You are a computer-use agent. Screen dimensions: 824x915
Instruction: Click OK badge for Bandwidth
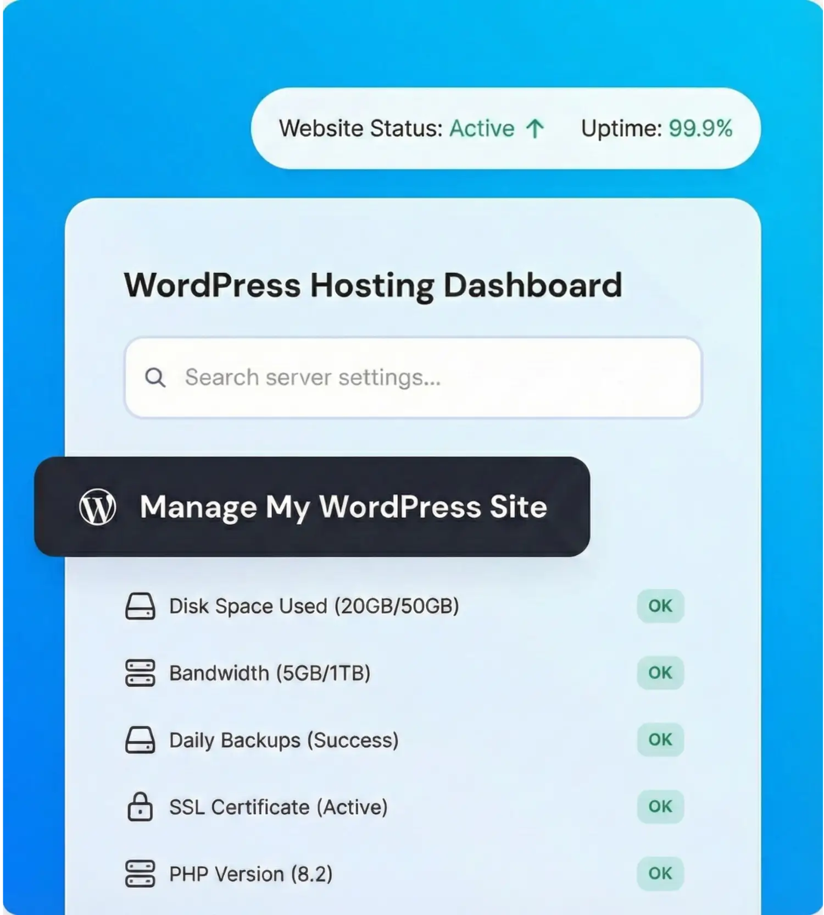660,673
